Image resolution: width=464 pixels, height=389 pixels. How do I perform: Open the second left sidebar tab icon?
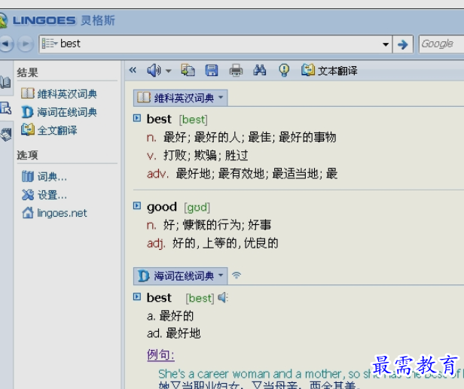[x=5, y=108]
